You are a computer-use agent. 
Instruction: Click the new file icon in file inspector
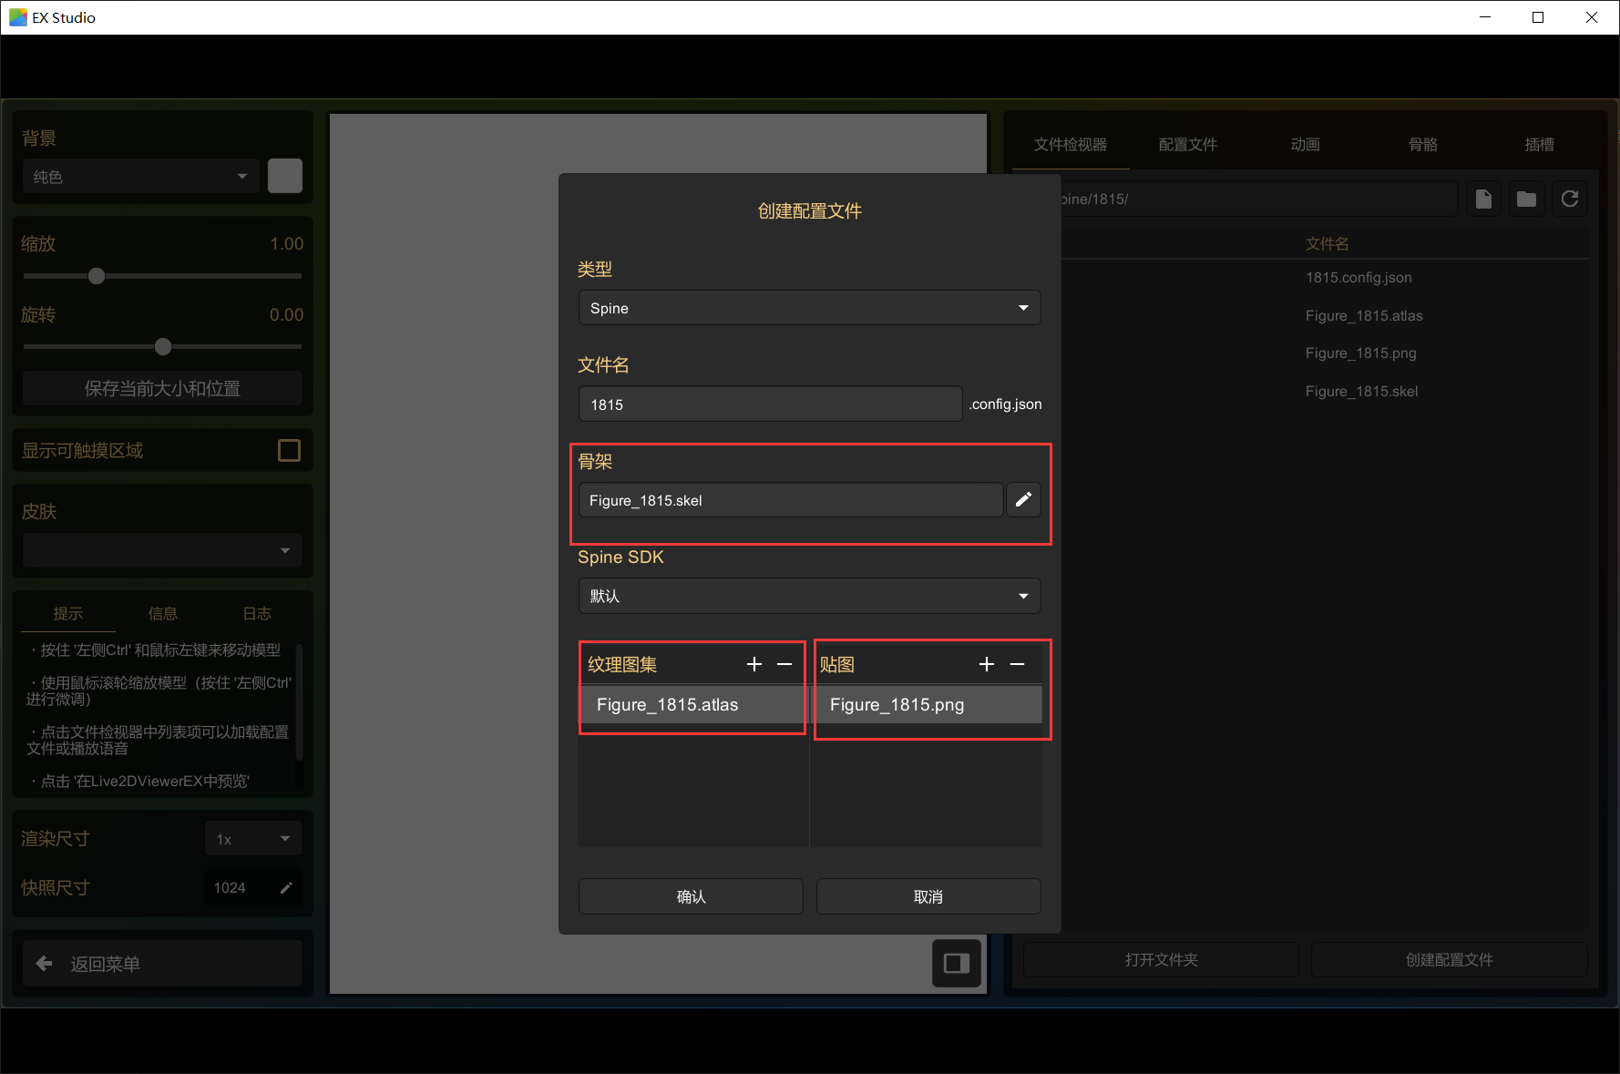click(1483, 199)
